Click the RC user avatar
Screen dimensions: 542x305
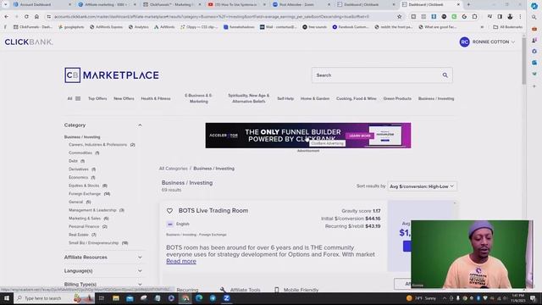464,42
